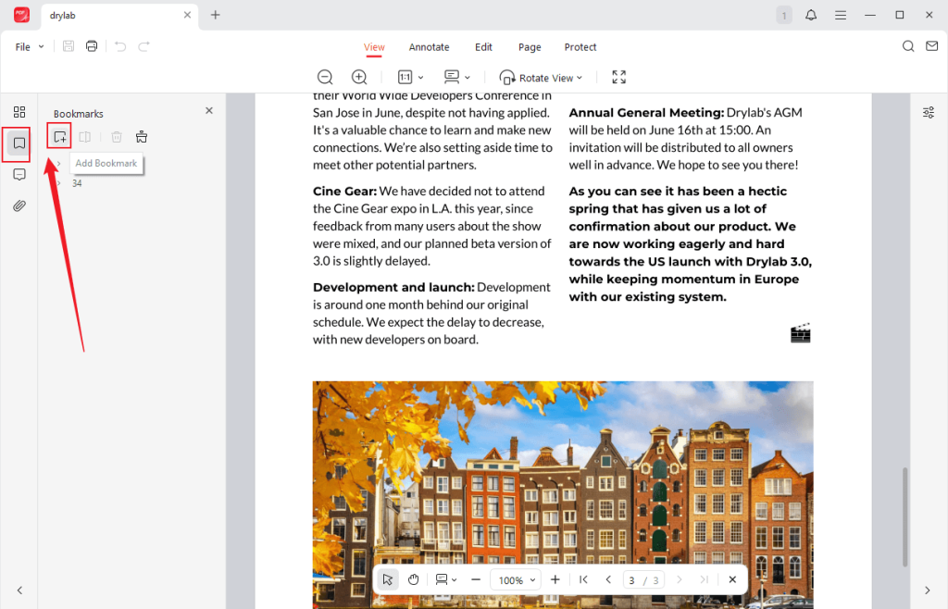Toggle the expand bookmarks icon next to trash
948x609 pixels.
(x=141, y=136)
